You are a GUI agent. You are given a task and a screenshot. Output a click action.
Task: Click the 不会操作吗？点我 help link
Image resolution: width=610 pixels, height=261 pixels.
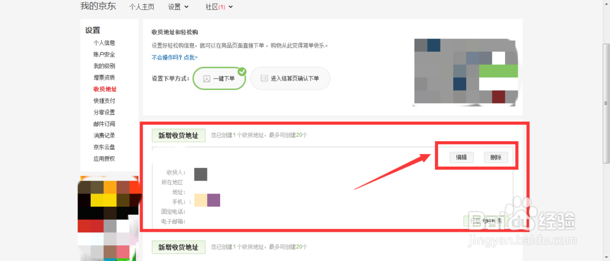click(174, 57)
